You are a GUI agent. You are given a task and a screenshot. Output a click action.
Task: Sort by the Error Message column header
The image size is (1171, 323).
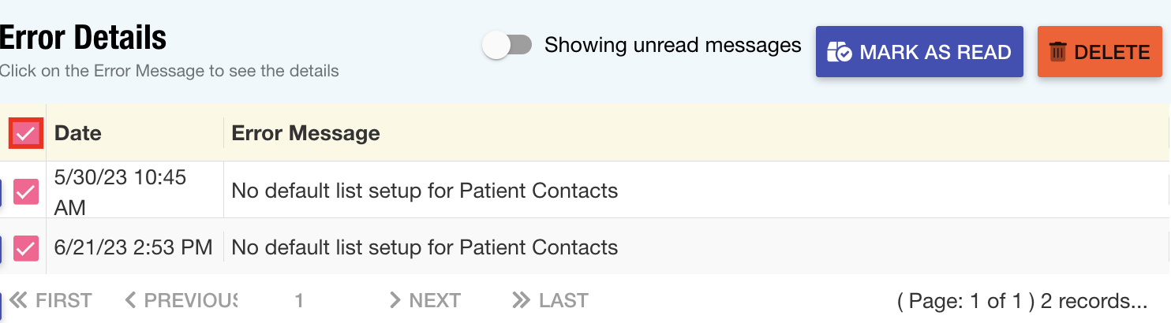306,133
